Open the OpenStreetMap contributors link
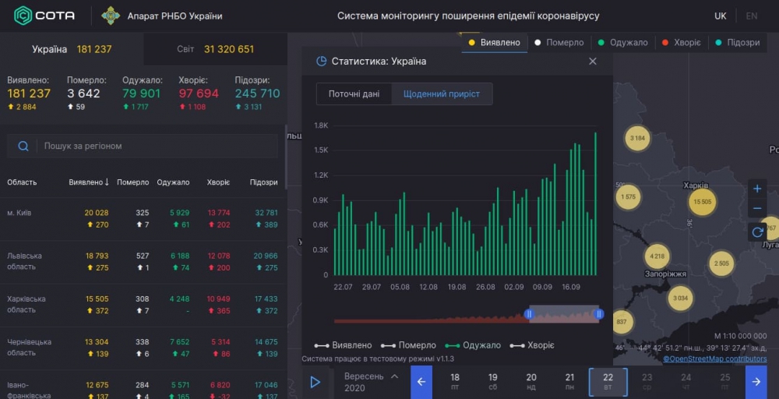 [714, 358]
